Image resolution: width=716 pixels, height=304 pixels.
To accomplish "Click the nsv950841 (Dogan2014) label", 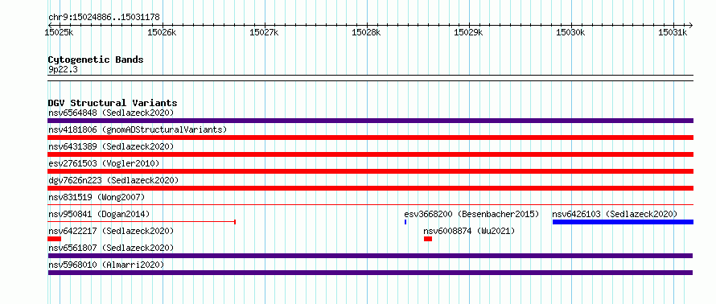I will (x=99, y=214).
